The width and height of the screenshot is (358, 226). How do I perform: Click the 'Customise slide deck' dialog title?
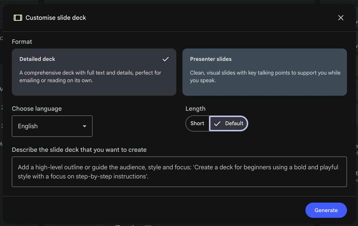tap(56, 18)
